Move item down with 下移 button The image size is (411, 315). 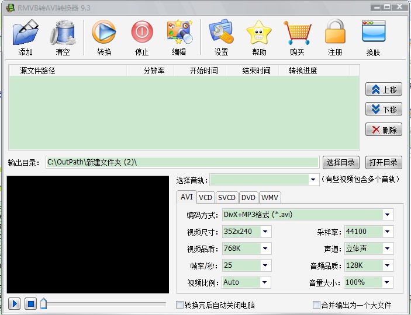384,109
